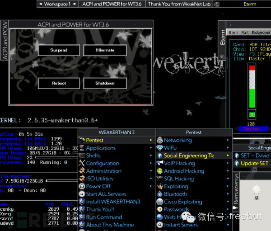The width and height of the screenshot is (271, 231).
Task: Switch to next workspace arrow
Action: click(75, 4)
